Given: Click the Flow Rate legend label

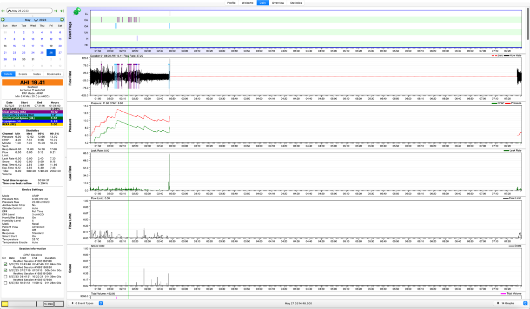Looking at the screenshot, I should click(x=515, y=55).
